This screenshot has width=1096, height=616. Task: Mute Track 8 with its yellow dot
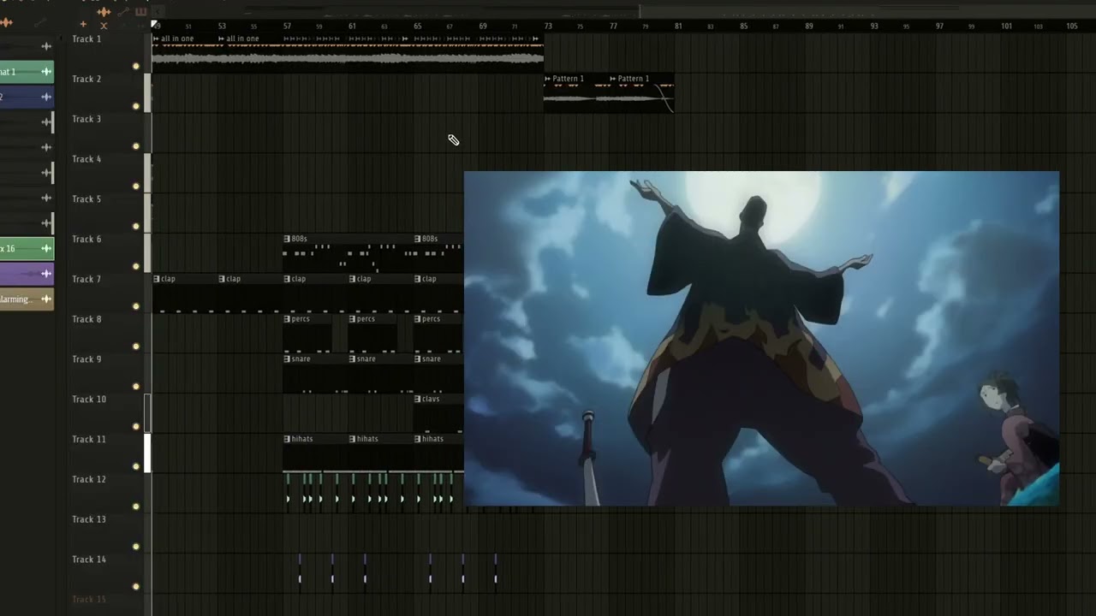[x=135, y=346]
